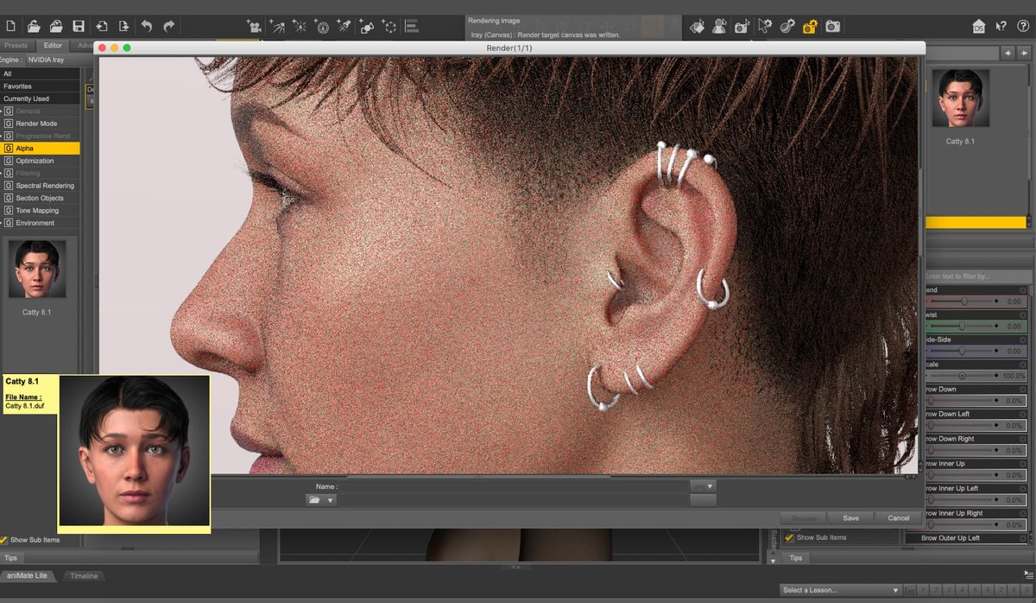Select the Alpha settings group

[41, 149]
